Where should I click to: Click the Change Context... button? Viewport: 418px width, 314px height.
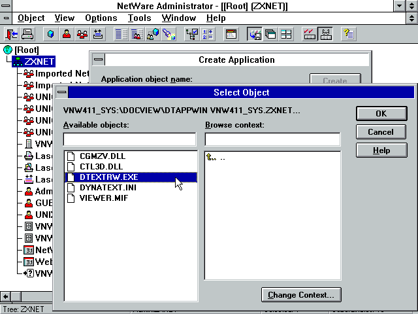tap(301, 295)
